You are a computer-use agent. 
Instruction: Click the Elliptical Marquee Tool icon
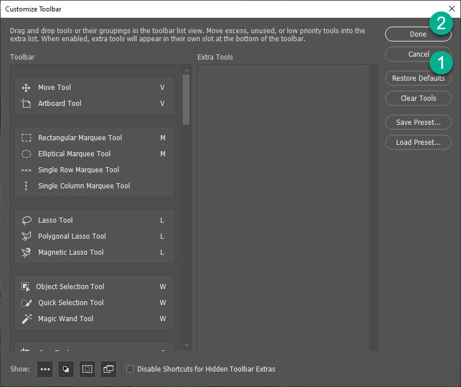(x=26, y=154)
